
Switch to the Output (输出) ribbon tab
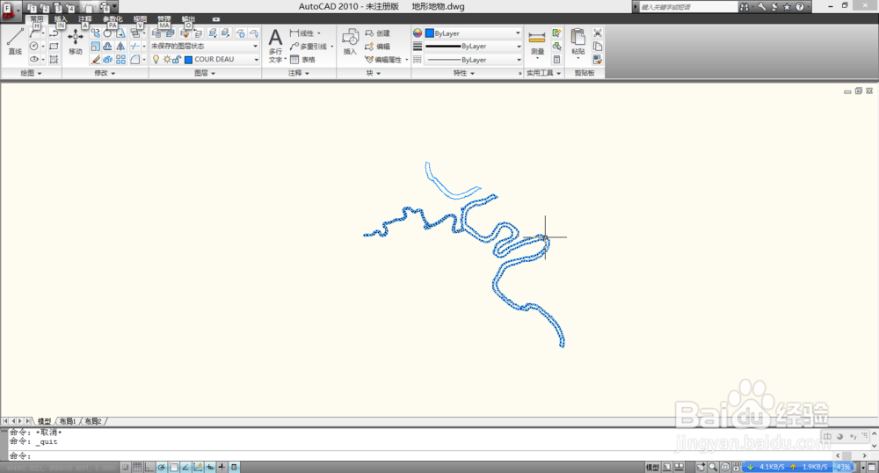(188, 19)
